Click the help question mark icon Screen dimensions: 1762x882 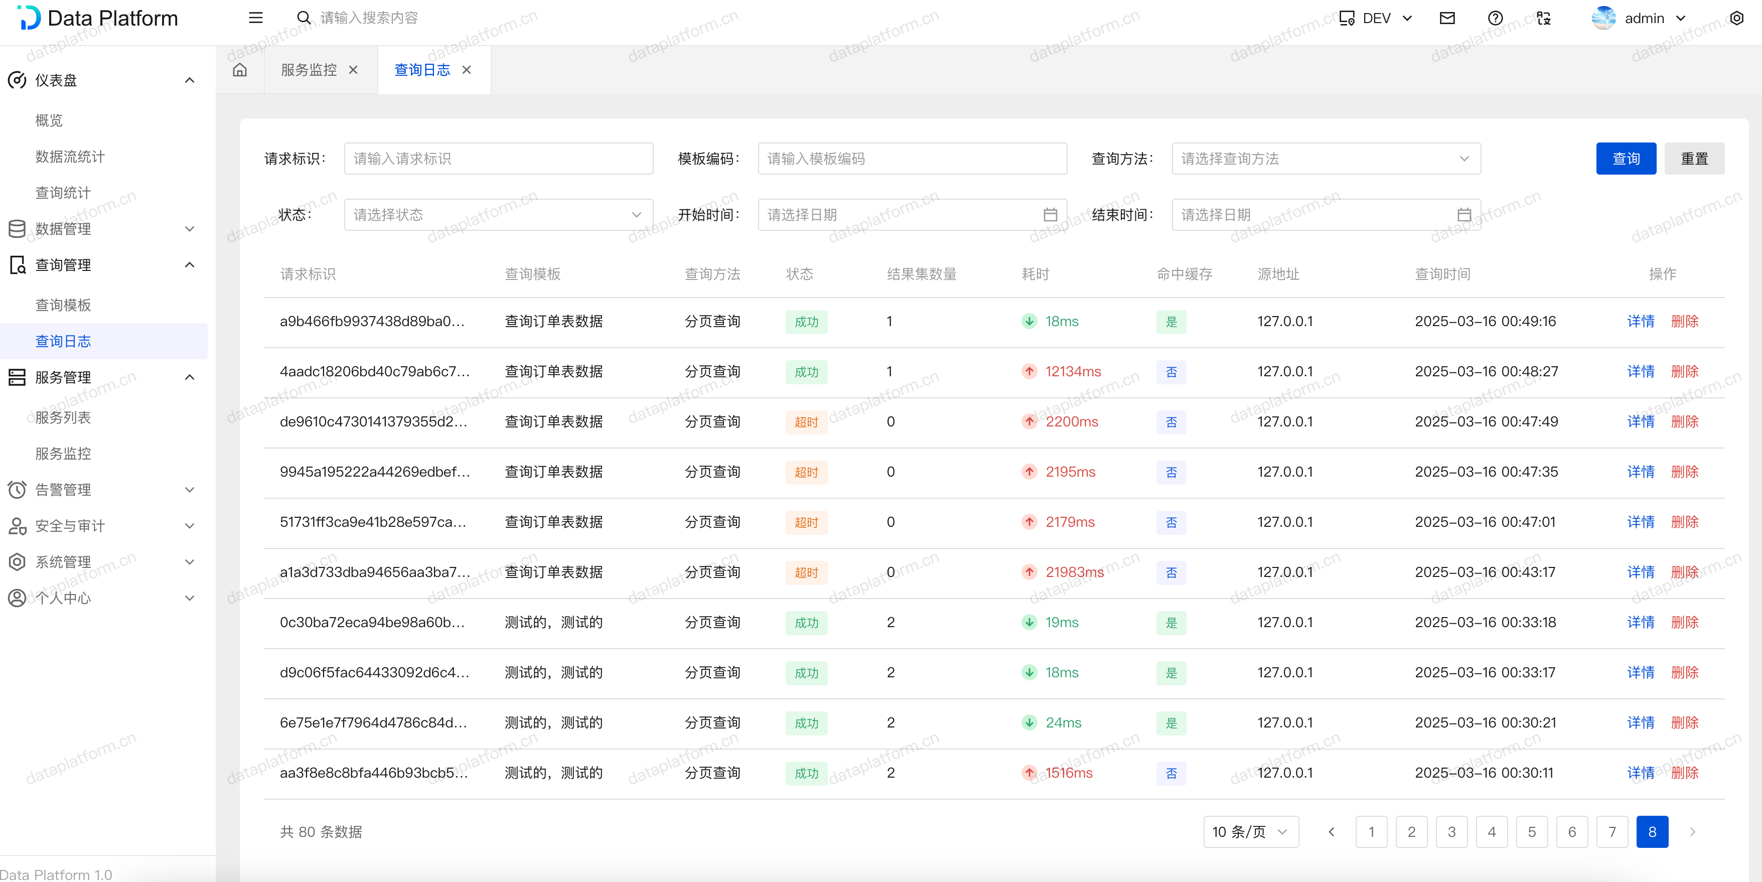pos(1495,18)
